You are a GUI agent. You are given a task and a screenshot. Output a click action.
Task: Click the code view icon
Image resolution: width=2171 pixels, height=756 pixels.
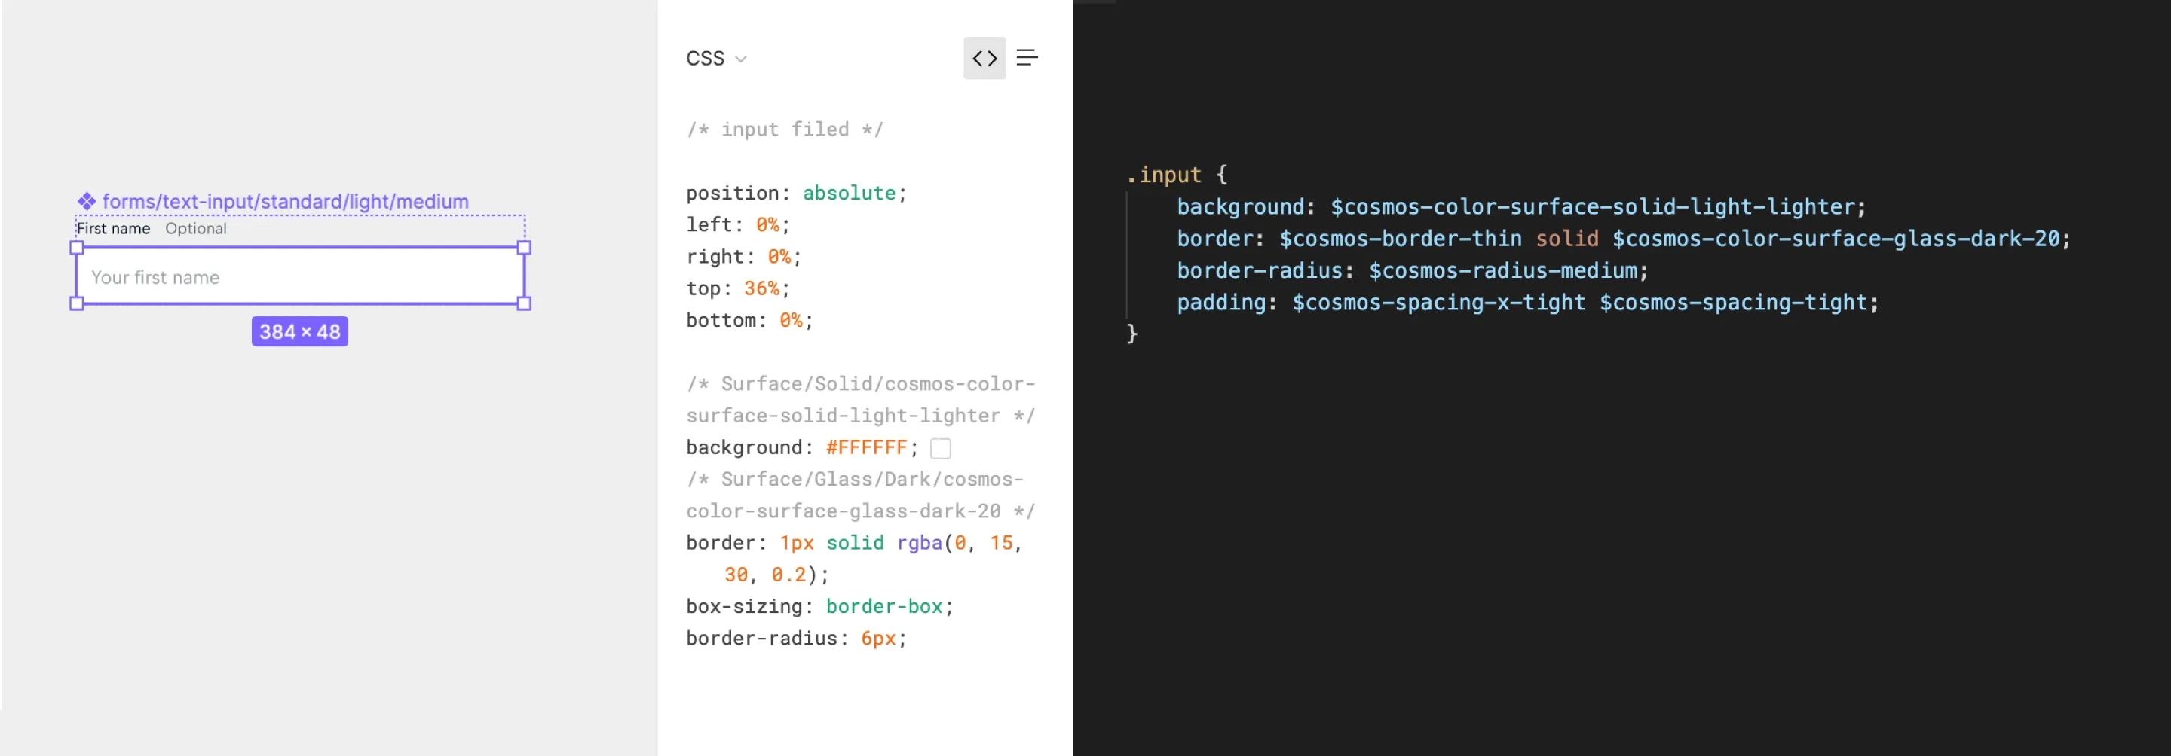(984, 58)
